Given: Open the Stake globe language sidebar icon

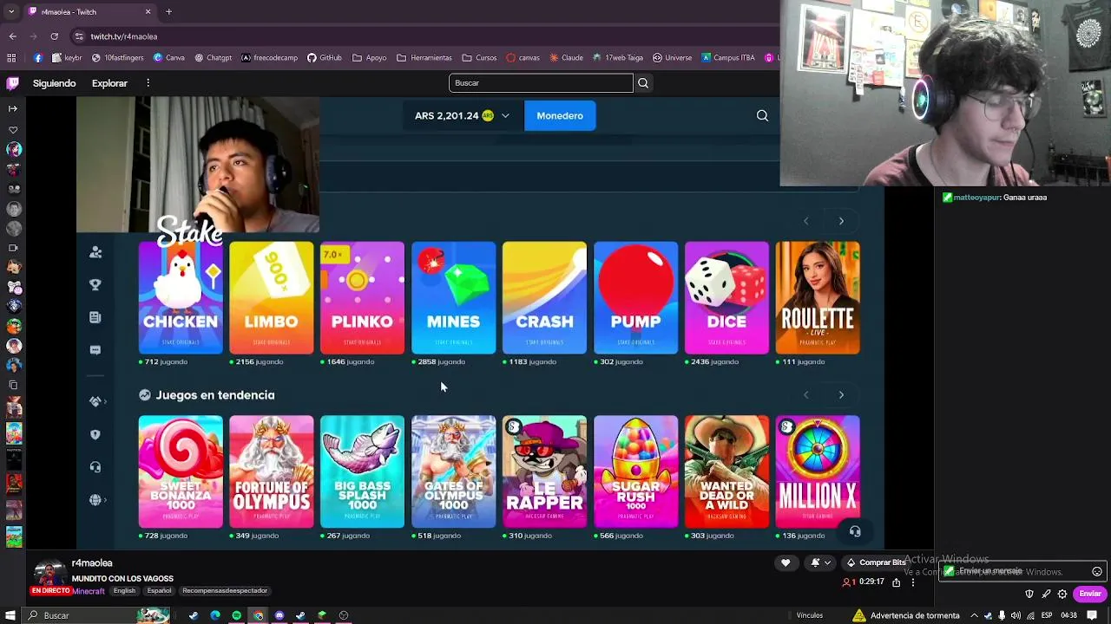Looking at the screenshot, I should pyautogui.click(x=95, y=500).
